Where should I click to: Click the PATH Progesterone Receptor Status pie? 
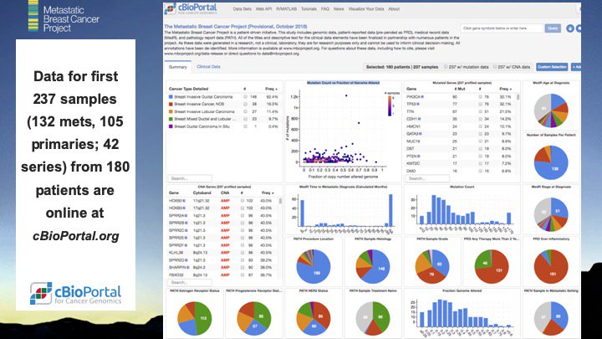tap(254, 318)
